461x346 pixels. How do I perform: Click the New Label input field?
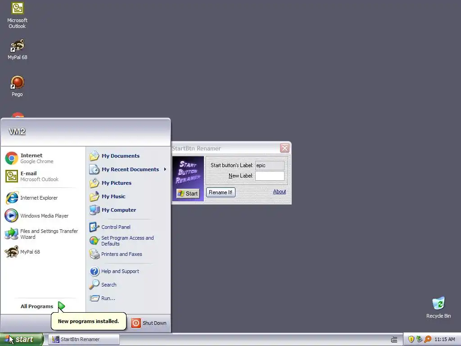pyautogui.click(x=270, y=176)
